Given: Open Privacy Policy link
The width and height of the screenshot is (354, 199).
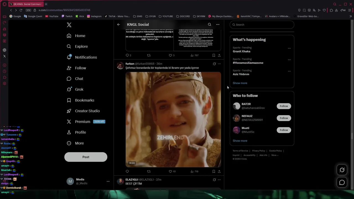Looking at the screenshot, I should pos(259,151).
